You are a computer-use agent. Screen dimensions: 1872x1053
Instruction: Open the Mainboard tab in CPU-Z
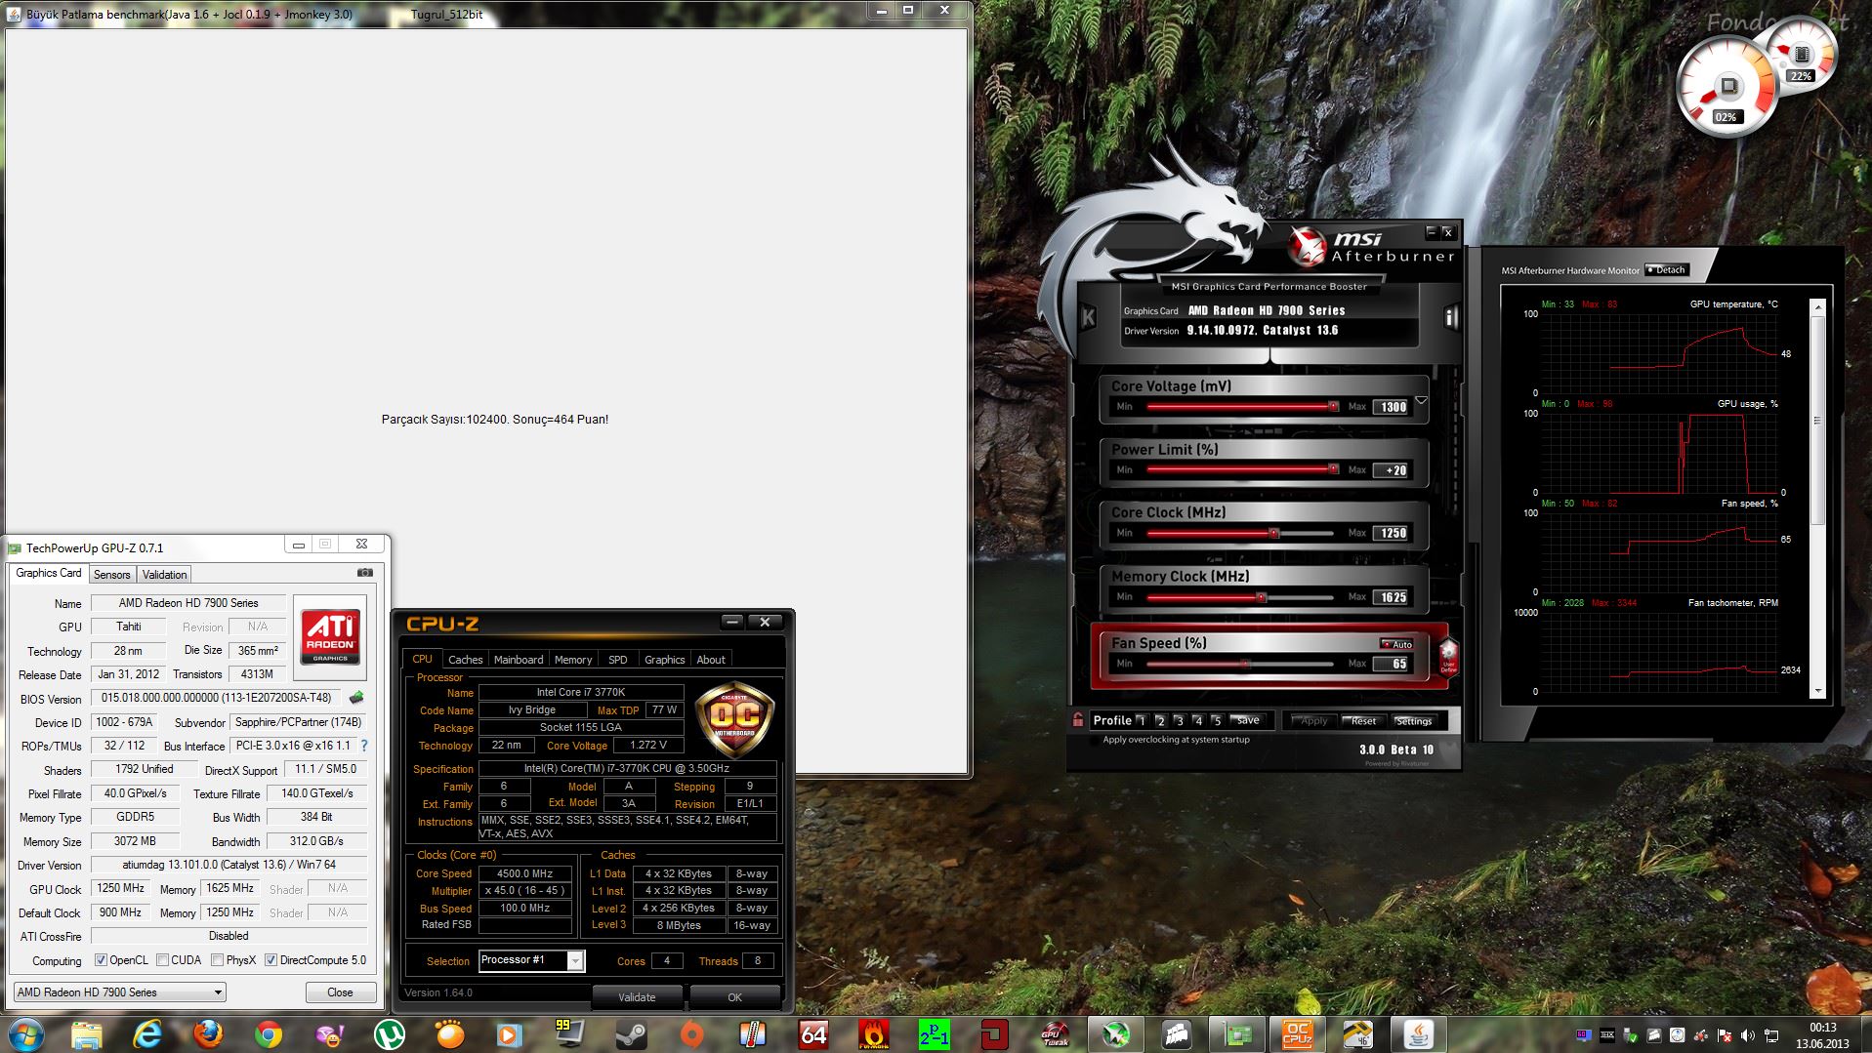[519, 660]
